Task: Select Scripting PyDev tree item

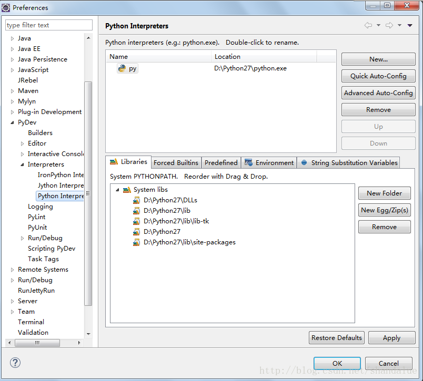Action: click(x=52, y=249)
